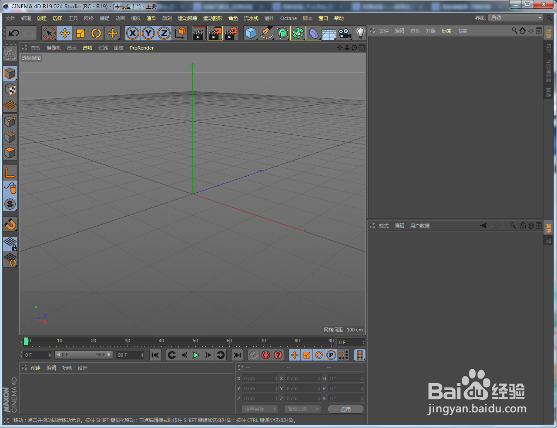Toggle the Y axis lock
557x428 pixels.
pyautogui.click(x=148, y=33)
